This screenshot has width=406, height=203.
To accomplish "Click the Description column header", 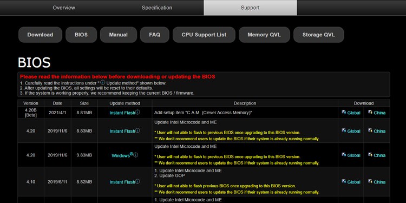I will coord(245,103).
